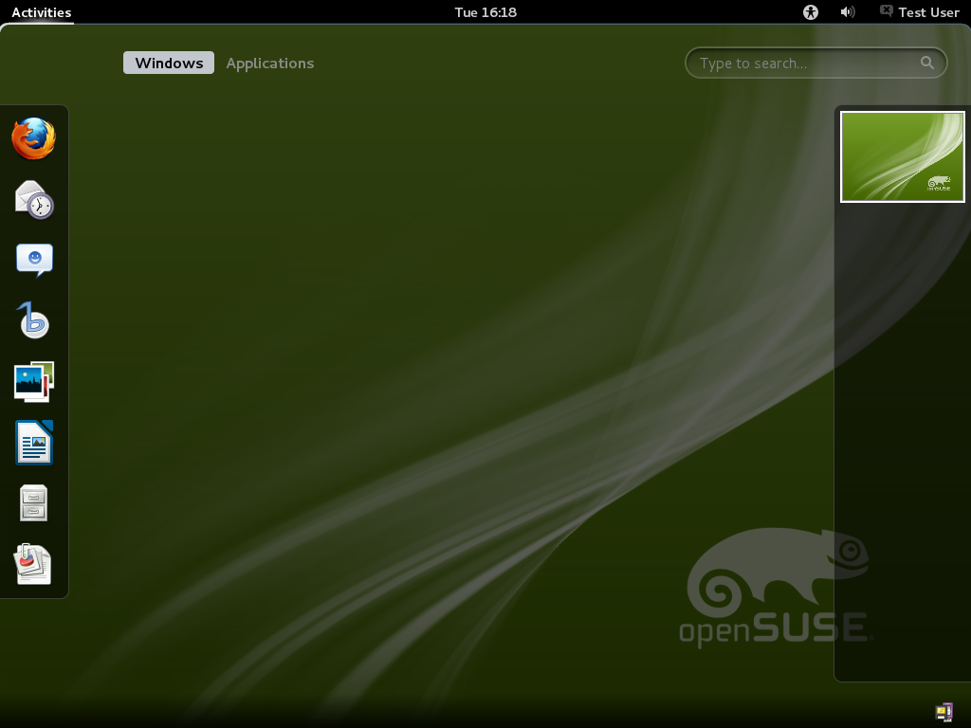This screenshot has width=971, height=728.
Task: Open the clock calendar showing Tue 16:18
Action: pos(485,12)
